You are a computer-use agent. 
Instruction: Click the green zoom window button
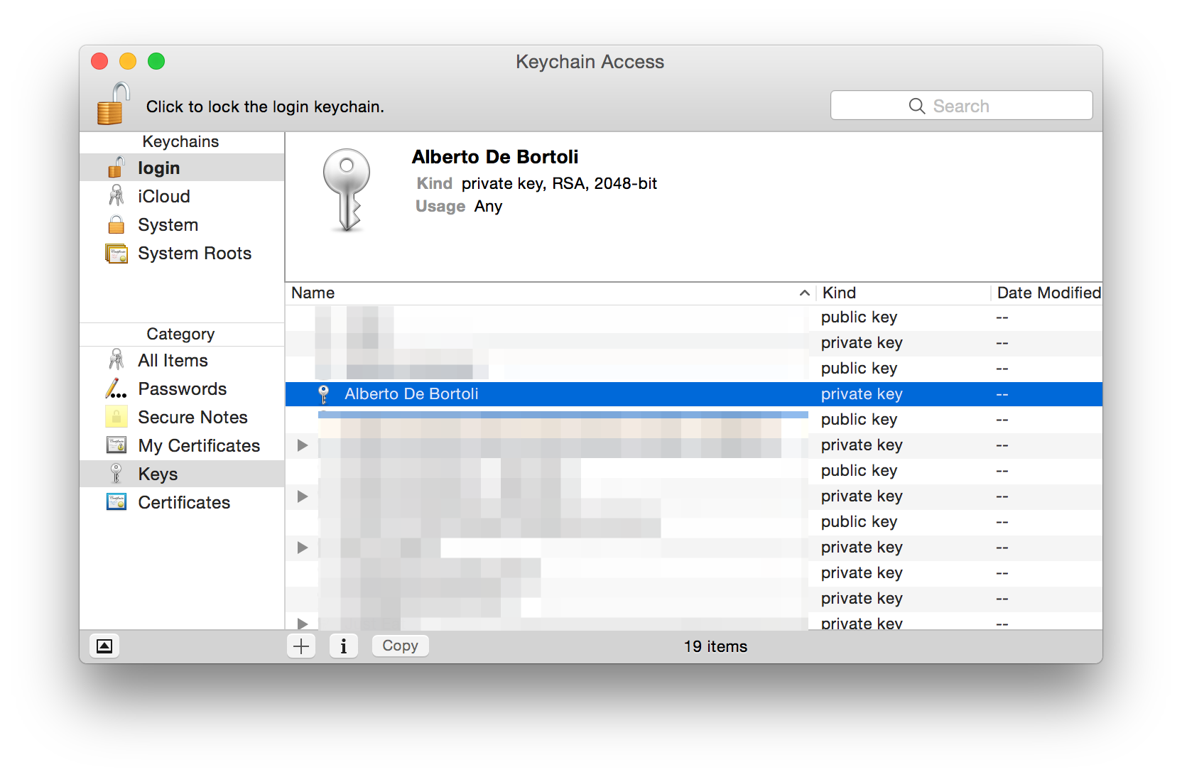click(x=156, y=62)
